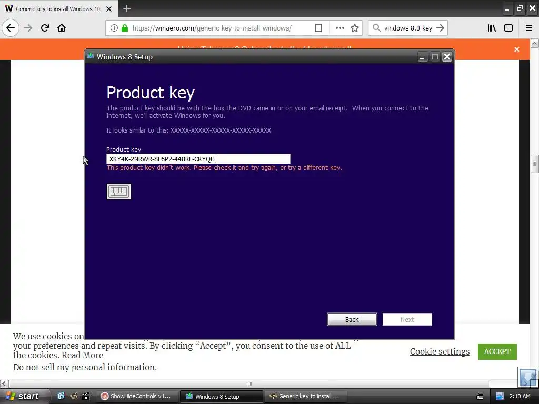Click the third quick launch icon
The width and height of the screenshot is (539, 404).
click(x=86, y=396)
